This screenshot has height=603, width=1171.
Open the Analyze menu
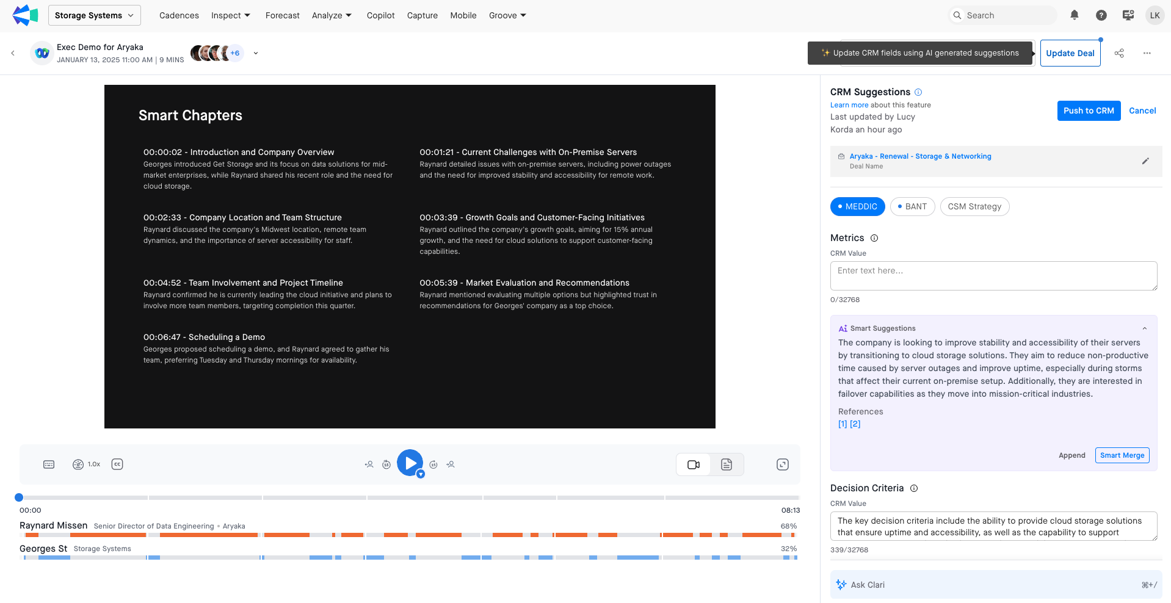[332, 15]
